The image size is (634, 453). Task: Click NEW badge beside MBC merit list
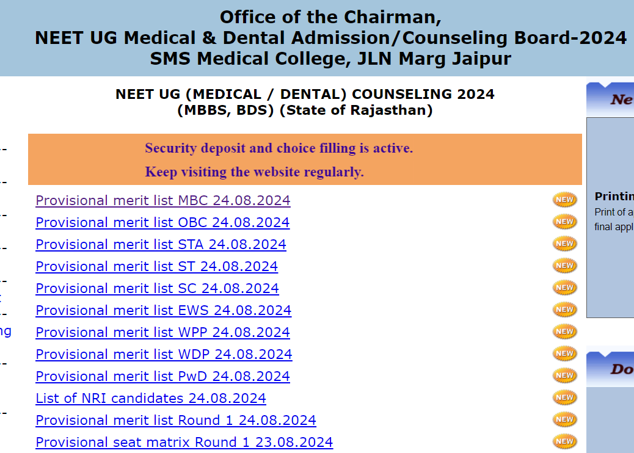pos(565,200)
